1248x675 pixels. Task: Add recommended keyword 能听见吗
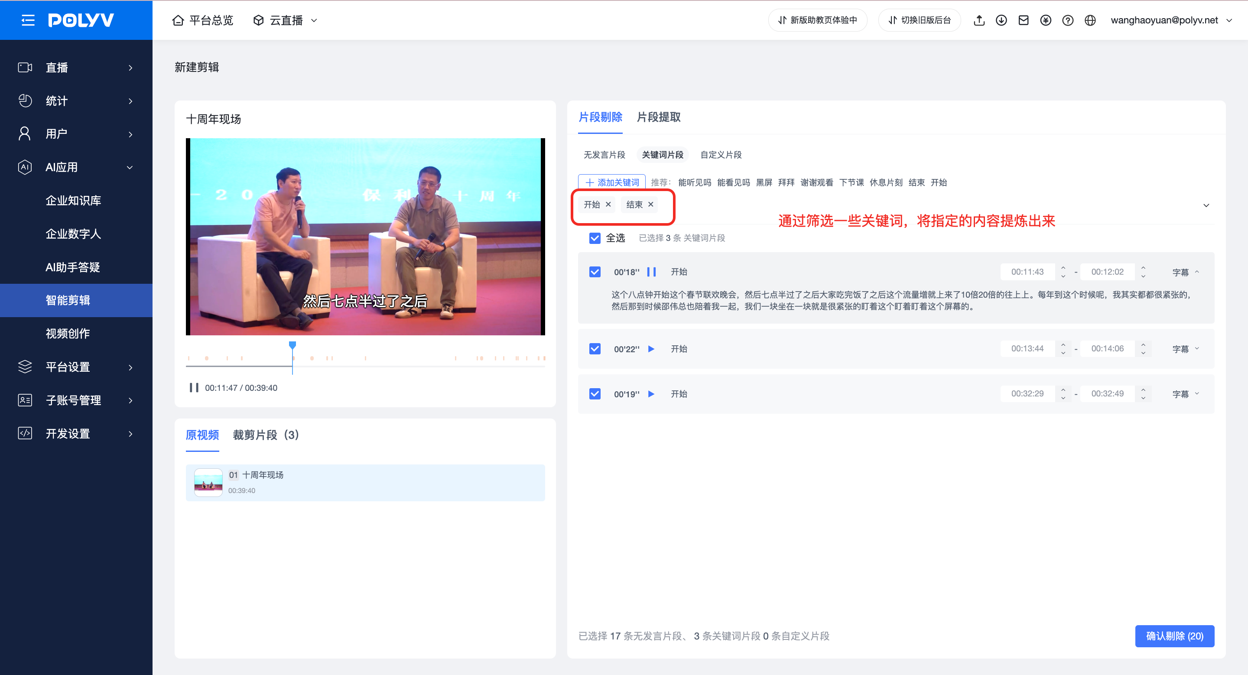695,182
